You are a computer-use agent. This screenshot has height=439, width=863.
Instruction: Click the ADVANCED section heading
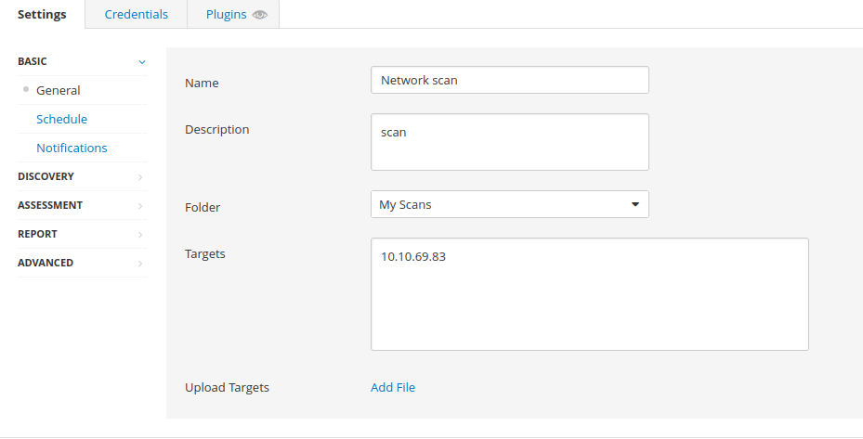pyautogui.click(x=46, y=263)
